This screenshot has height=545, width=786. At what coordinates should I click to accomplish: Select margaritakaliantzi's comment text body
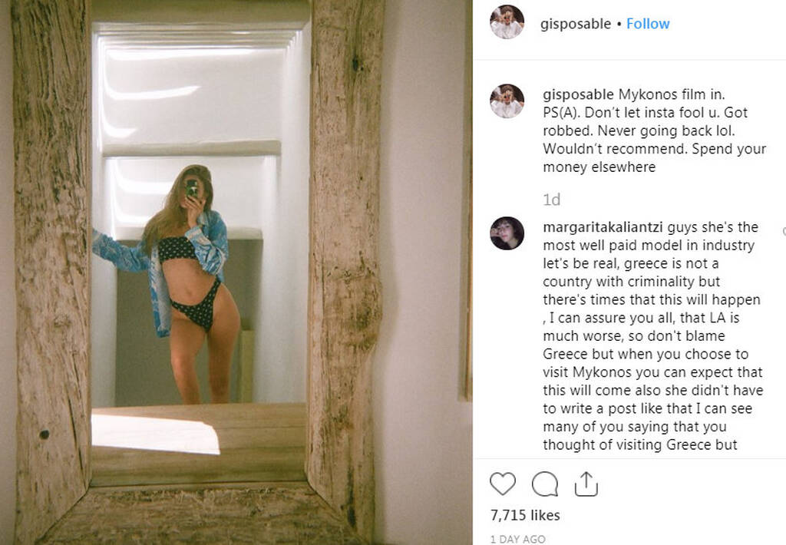coord(652,335)
